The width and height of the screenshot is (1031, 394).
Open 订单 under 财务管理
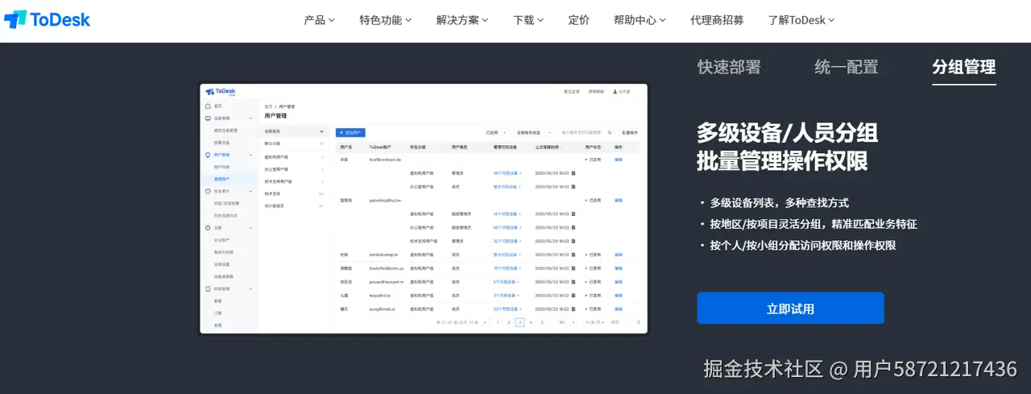(217, 313)
